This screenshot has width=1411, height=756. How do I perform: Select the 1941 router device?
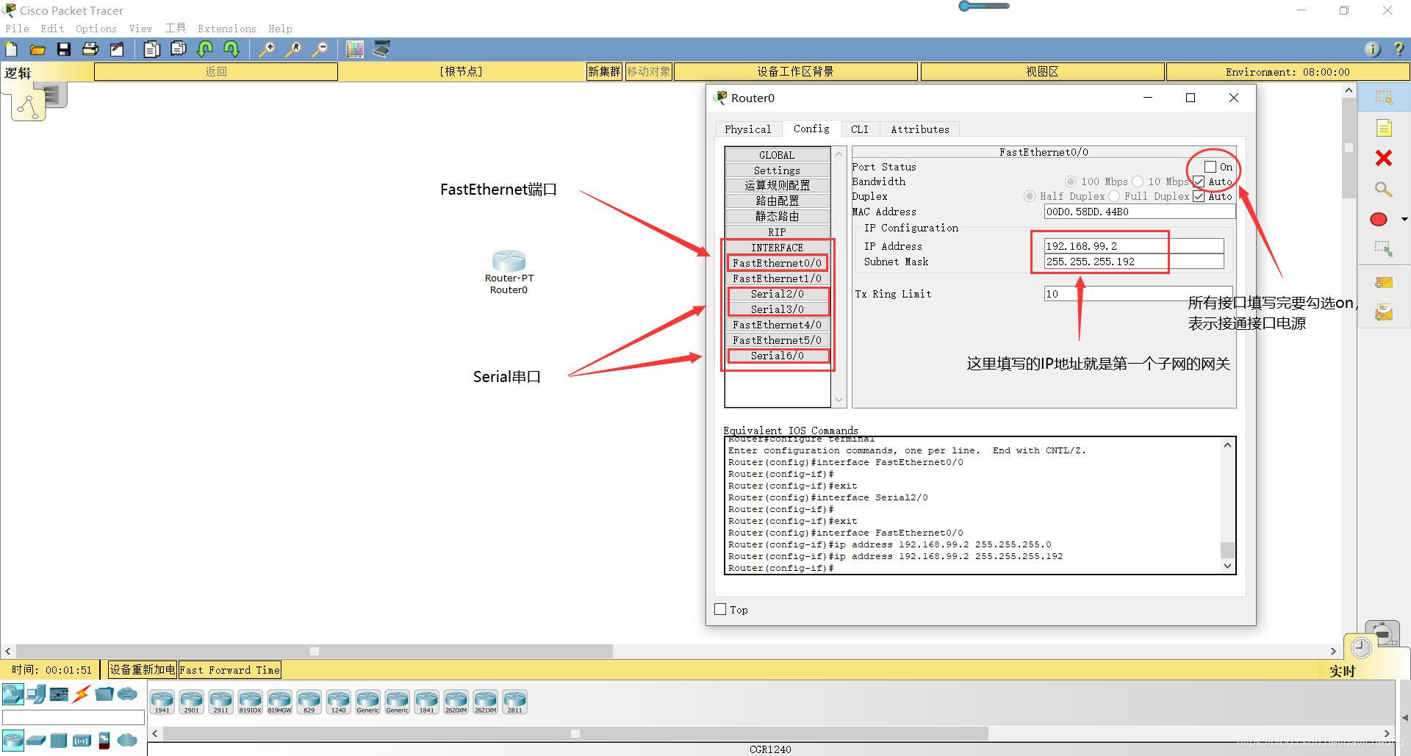pos(162,702)
